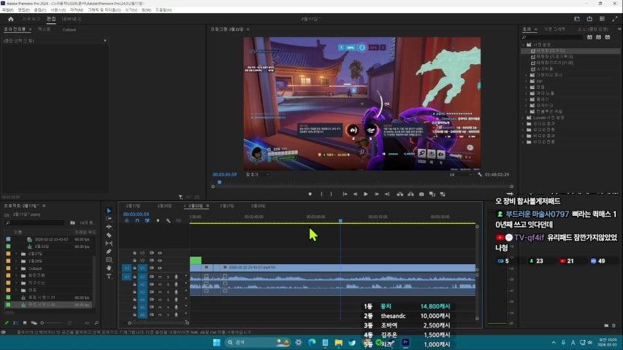Viewport: 623px width, 350px height.
Task: Click the Export Frame camera icon
Action: point(421,194)
